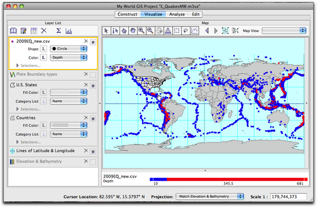The image size is (317, 207).
Task: Go to next map view arrow
Action: point(216,31)
